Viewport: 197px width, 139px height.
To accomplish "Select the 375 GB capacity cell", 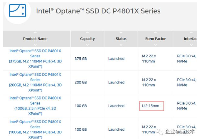I will click(81, 59).
